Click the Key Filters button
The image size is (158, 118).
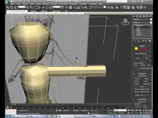[121, 113]
